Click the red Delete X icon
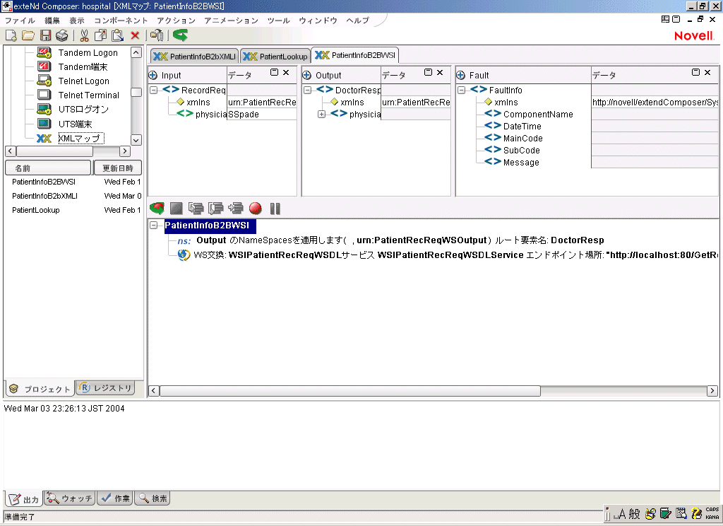 click(135, 35)
